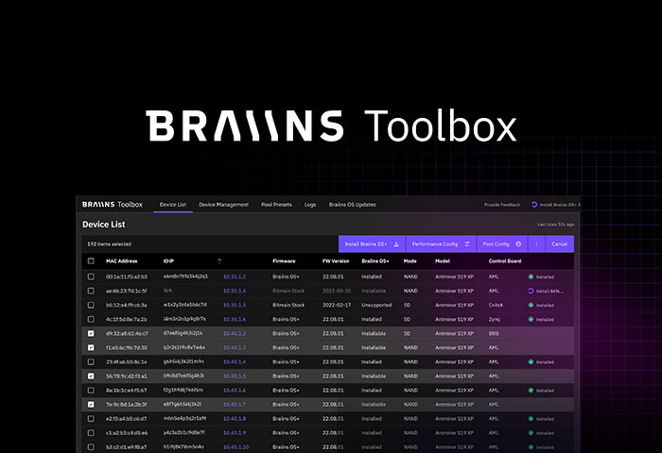Open the Logs tab
This screenshot has width=662, height=453.
click(310, 205)
